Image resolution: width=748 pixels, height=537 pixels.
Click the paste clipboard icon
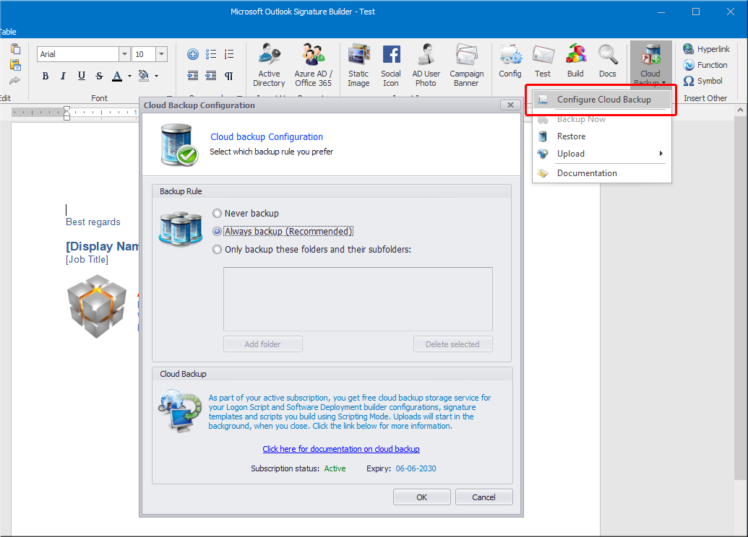point(16,48)
